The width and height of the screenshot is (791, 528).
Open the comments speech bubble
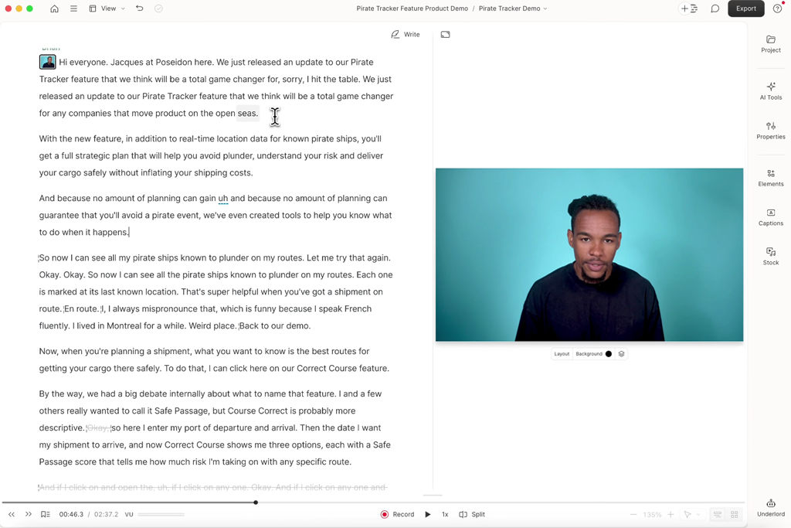(x=715, y=9)
